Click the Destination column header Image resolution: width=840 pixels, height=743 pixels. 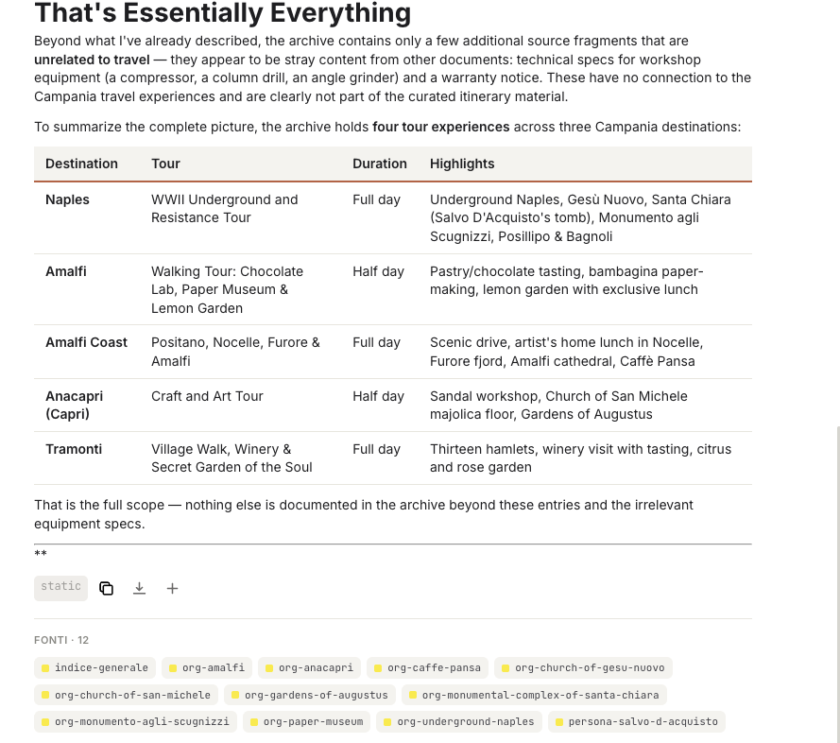[81, 164]
